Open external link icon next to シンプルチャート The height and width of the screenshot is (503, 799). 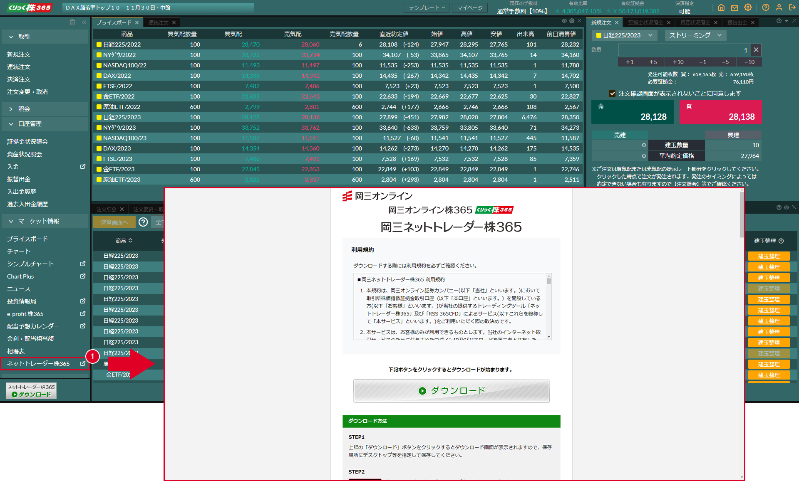pyautogui.click(x=83, y=264)
